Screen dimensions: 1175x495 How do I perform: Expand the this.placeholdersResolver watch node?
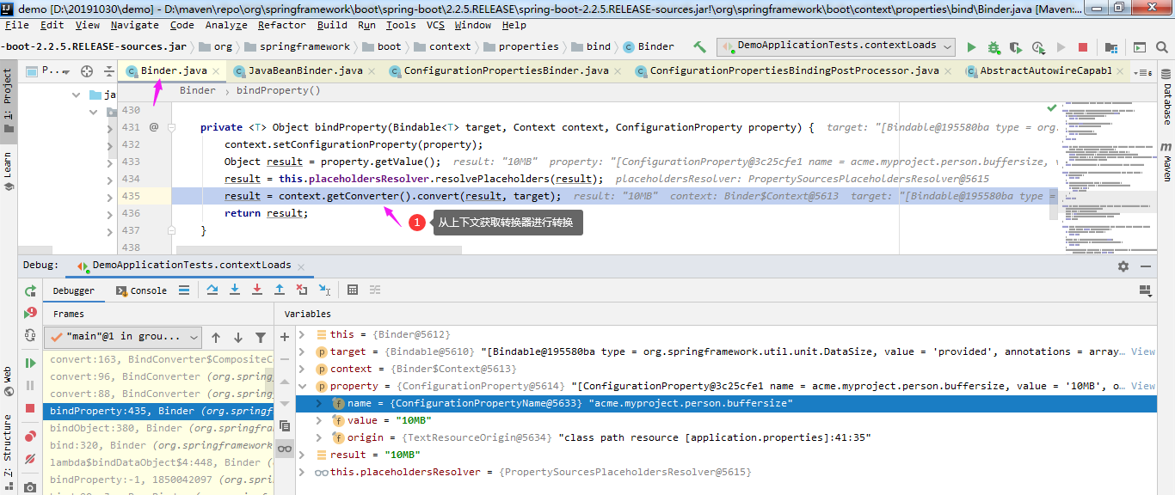point(302,472)
